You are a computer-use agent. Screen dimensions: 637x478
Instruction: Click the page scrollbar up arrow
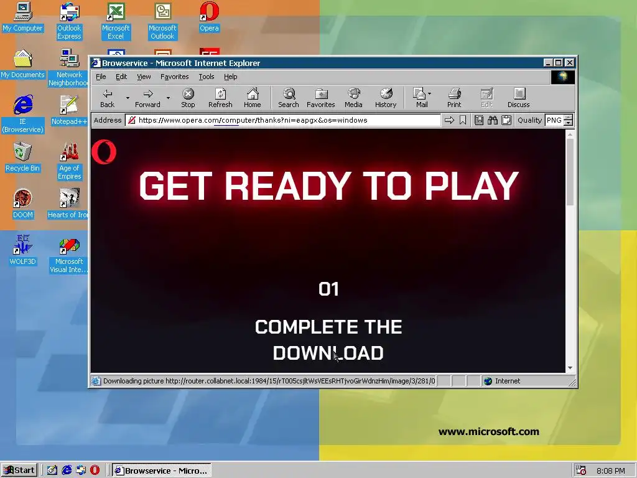(x=570, y=134)
